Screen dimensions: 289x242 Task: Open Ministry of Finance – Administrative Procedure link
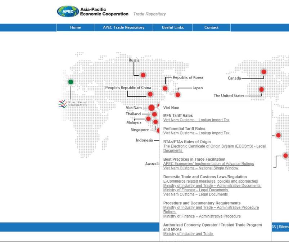(202, 216)
